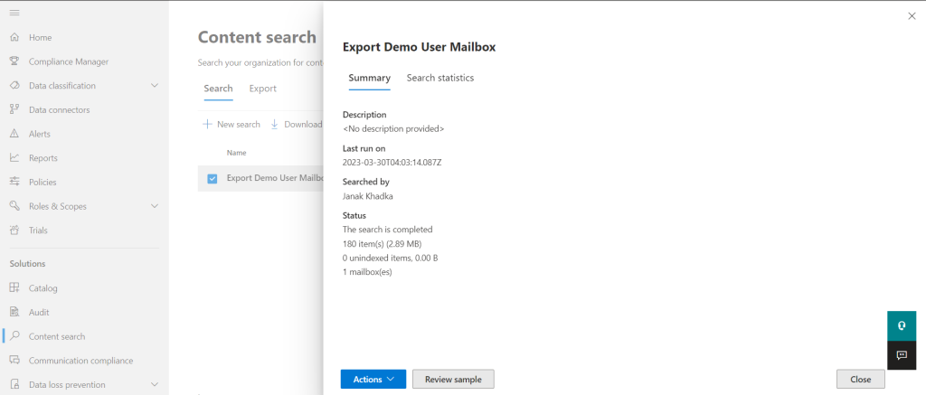This screenshot has height=395, width=926.
Task: Click the Alerts warning triangle icon
Action: [x=15, y=134]
